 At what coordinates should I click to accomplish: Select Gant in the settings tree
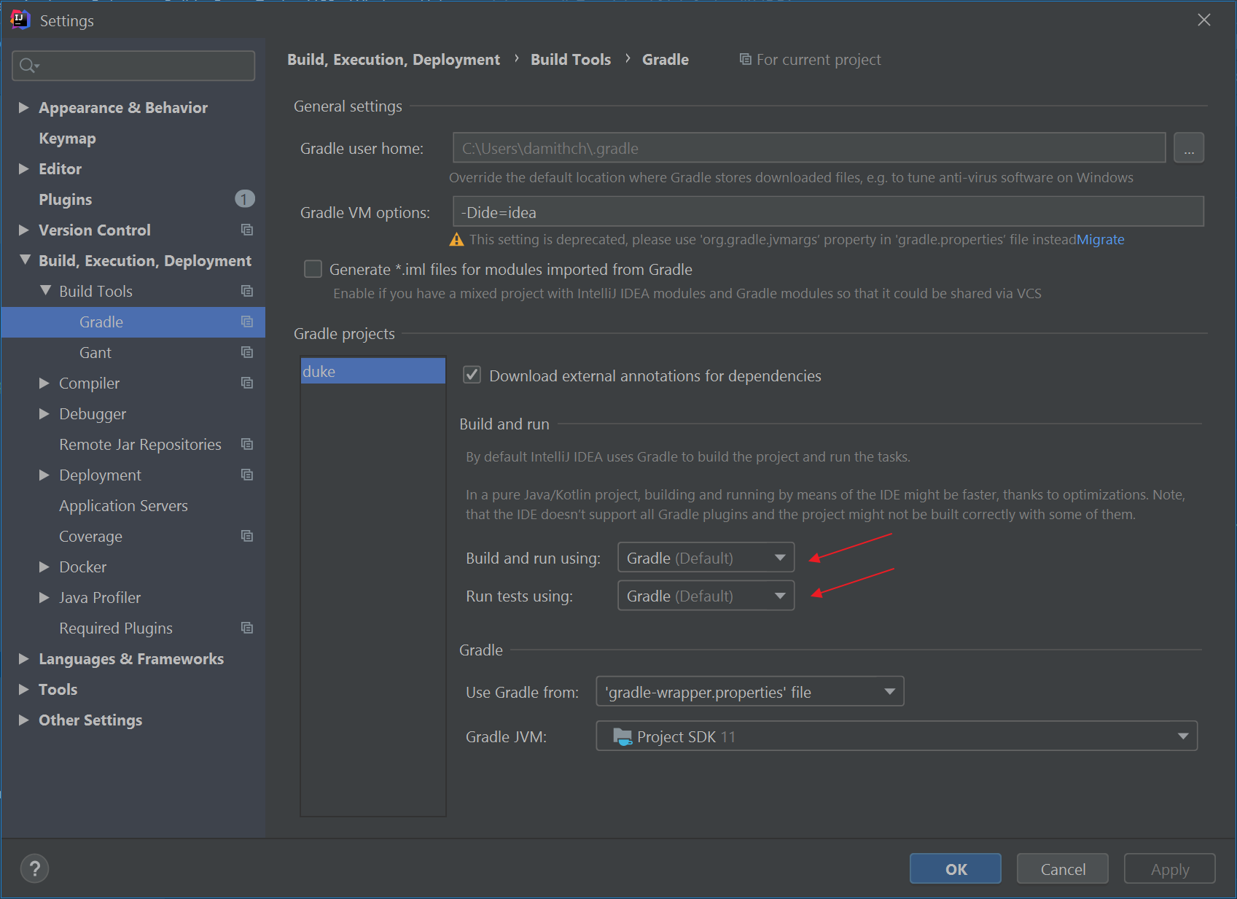(x=95, y=352)
